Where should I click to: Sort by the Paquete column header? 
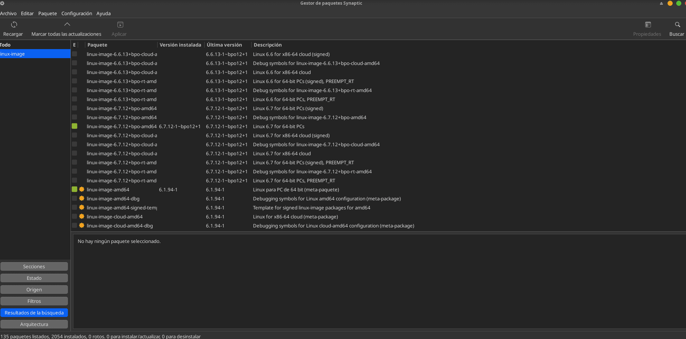tap(121, 45)
